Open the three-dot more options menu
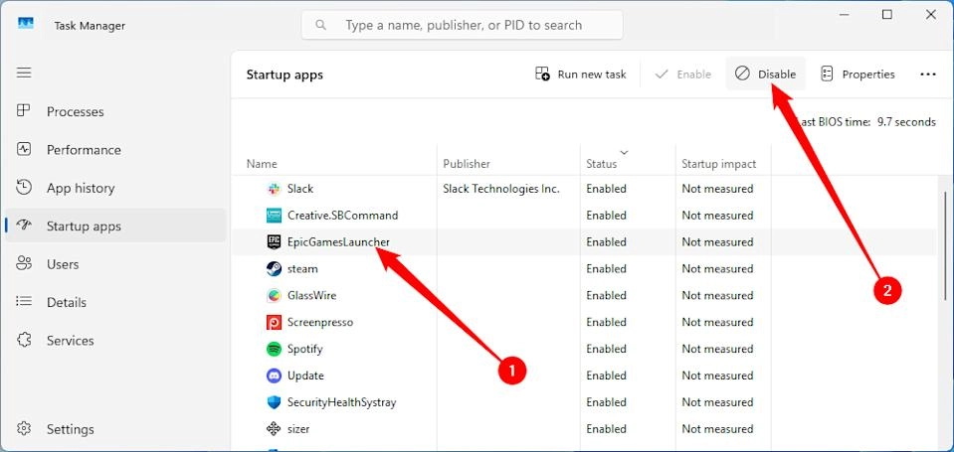The image size is (954, 452). click(928, 75)
